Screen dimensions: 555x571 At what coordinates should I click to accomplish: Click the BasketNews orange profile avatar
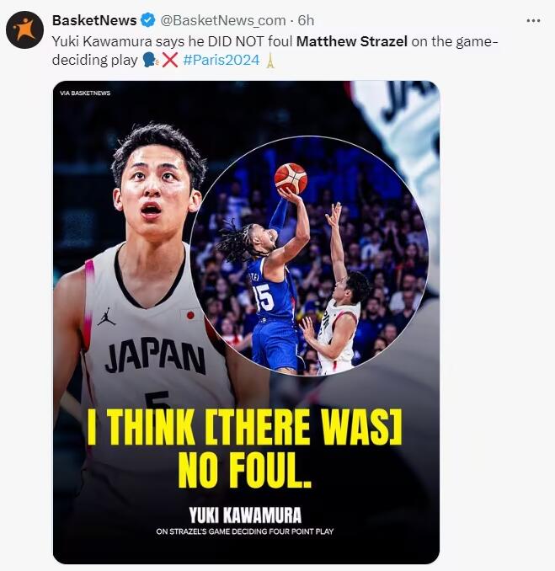(24, 30)
